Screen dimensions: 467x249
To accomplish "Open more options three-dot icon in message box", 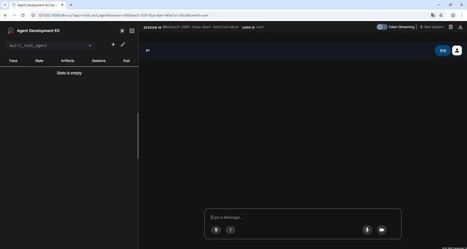I will pos(231,230).
